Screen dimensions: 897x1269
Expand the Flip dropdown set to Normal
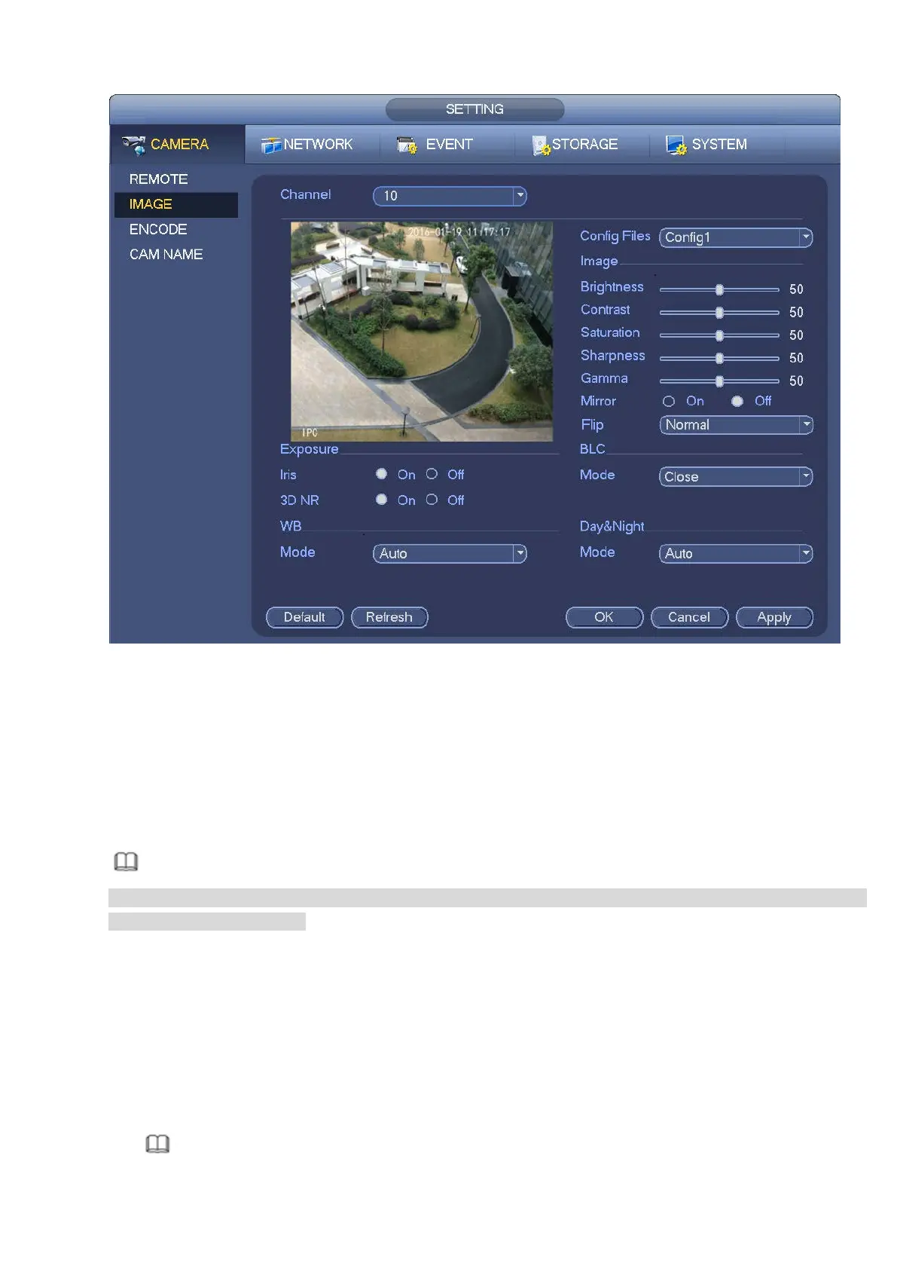pos(736,425)
